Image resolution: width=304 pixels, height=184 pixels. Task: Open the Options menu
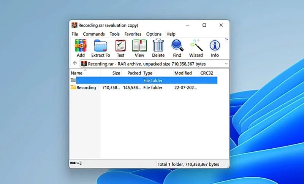click(154, 34)
